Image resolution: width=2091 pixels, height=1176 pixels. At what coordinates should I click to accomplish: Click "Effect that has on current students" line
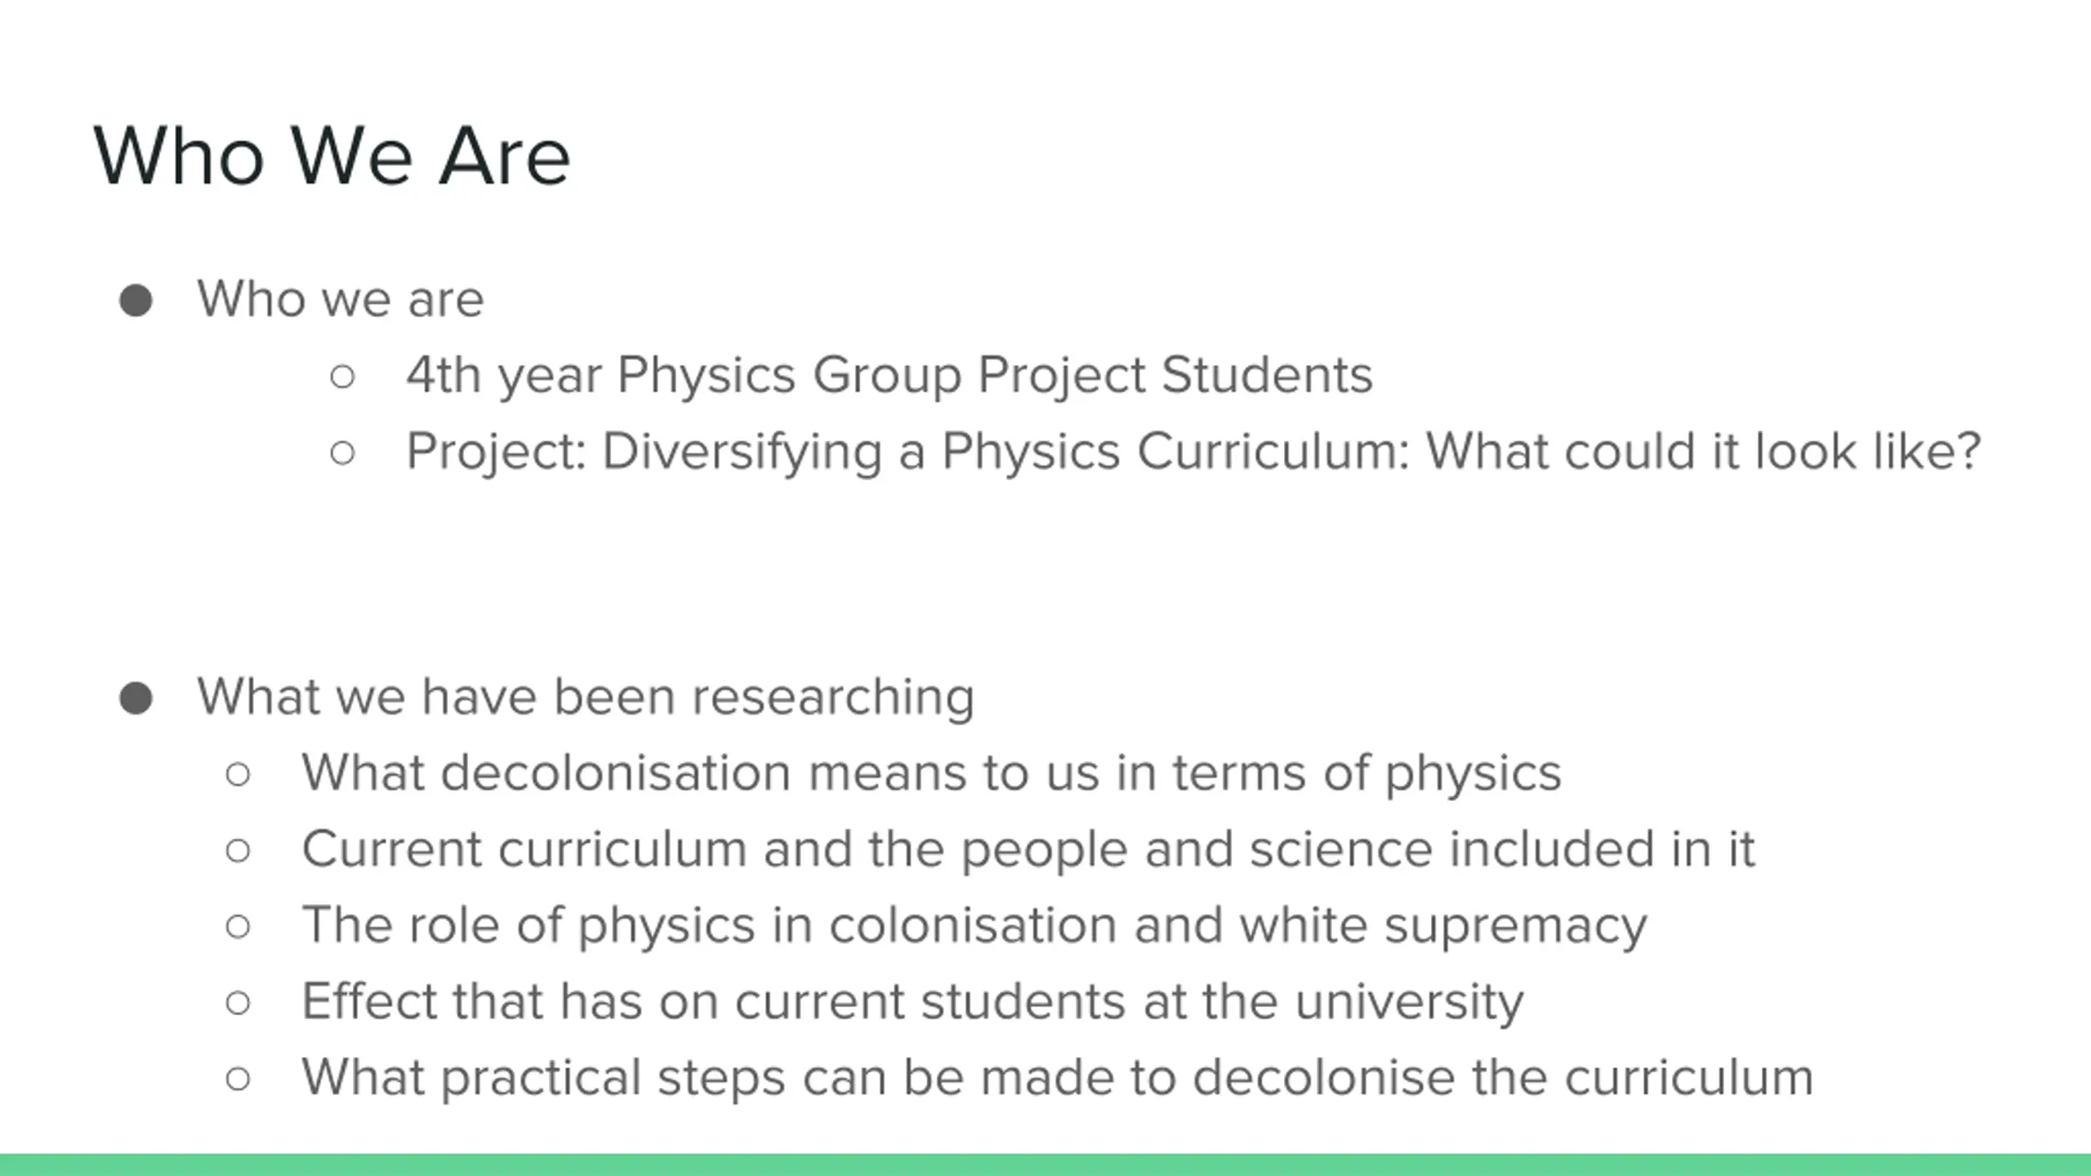(912, 1001)
